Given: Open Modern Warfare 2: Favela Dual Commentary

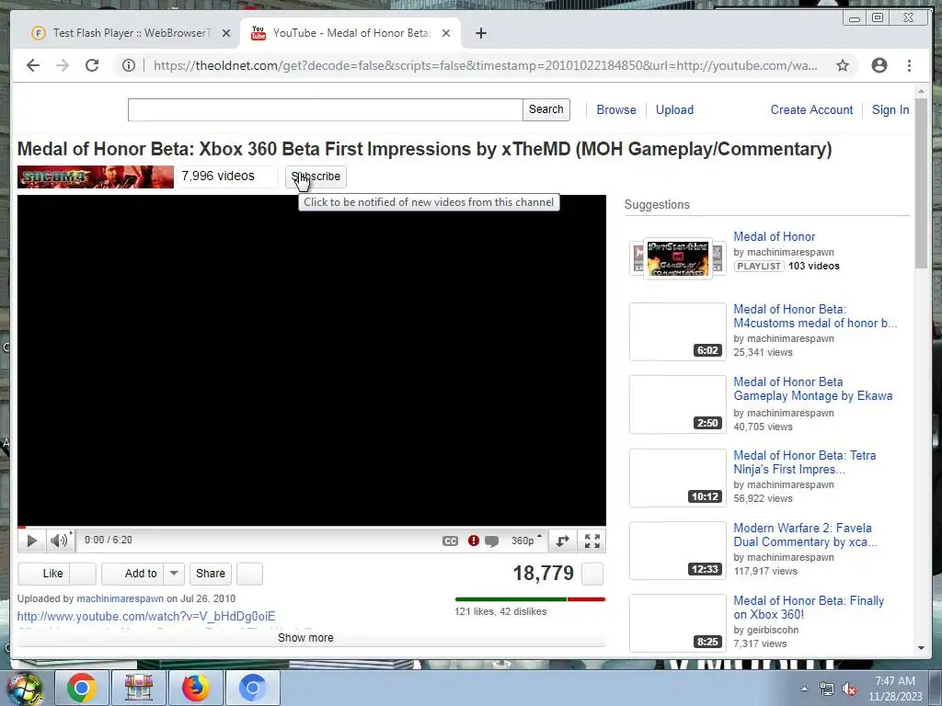Looking at the screenshot, I should [x=805, y=535].
